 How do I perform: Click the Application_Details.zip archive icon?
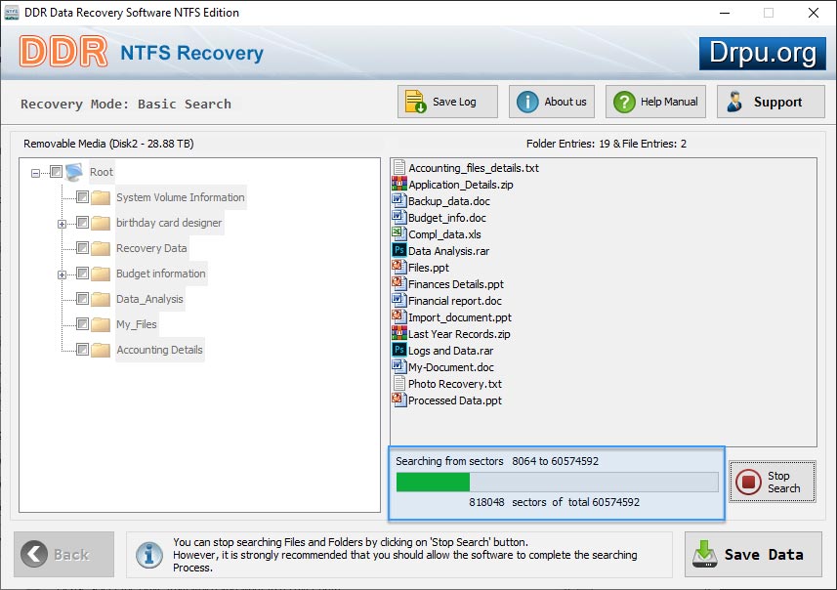click(398, 185)
